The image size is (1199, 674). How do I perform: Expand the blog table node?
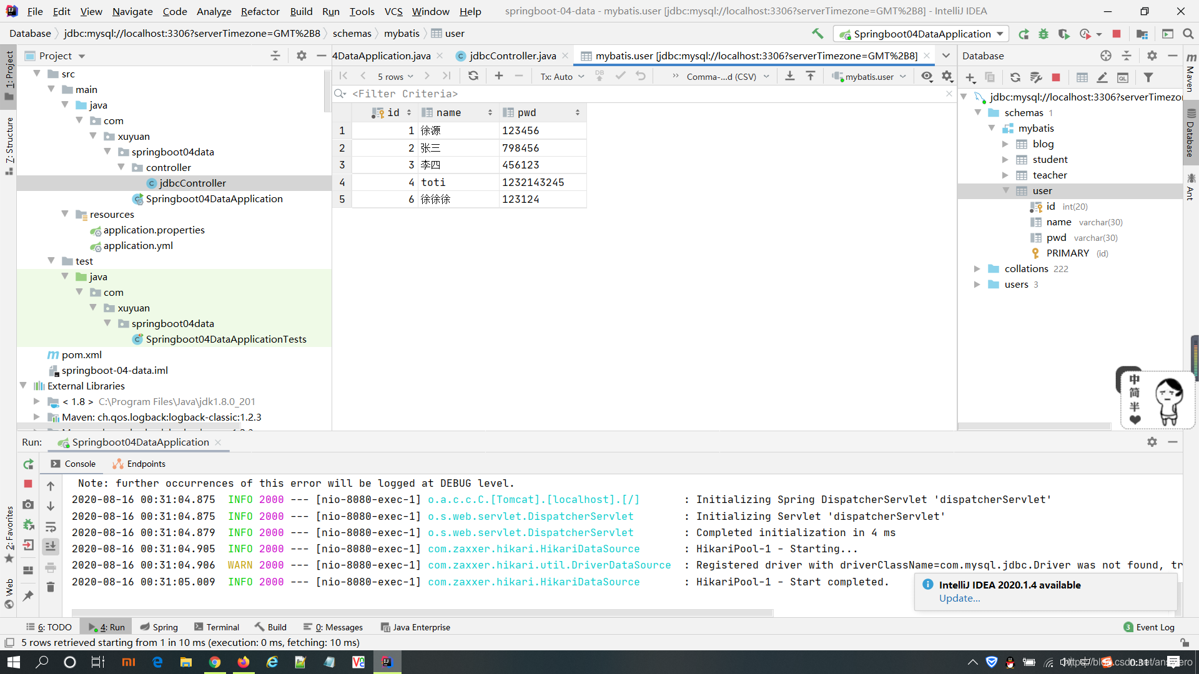[x=1005, y=144]
